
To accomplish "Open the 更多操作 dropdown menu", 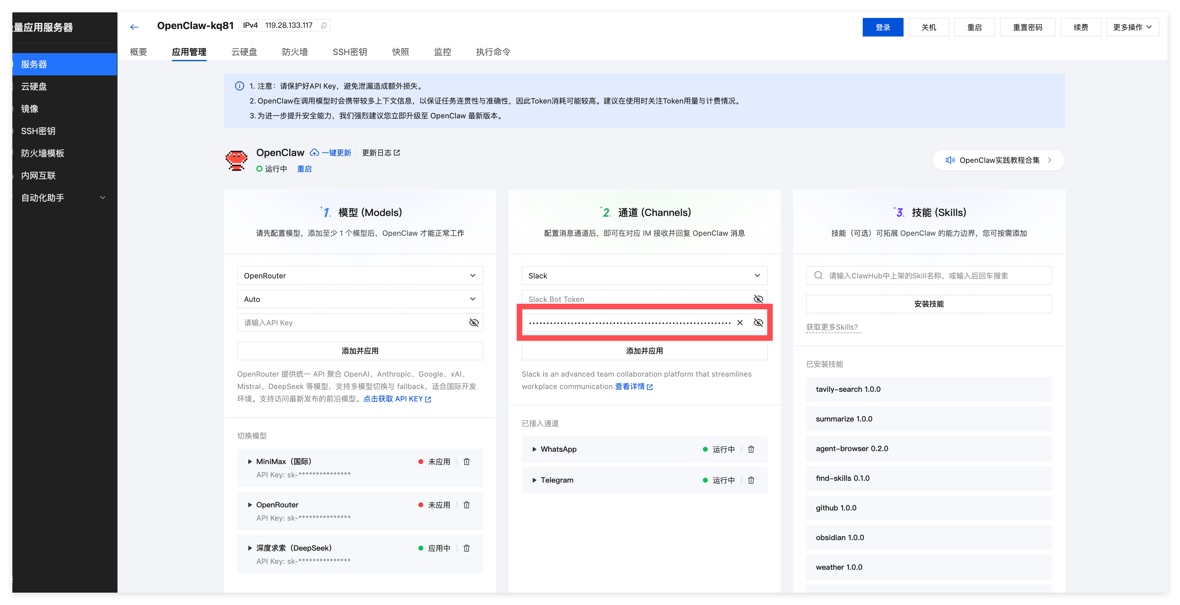I will coord(1132,27).
